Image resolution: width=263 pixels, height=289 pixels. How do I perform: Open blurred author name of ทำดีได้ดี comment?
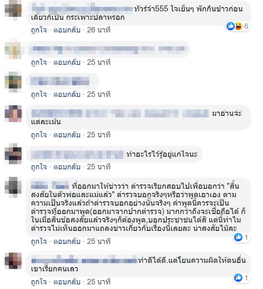[84, 260]
